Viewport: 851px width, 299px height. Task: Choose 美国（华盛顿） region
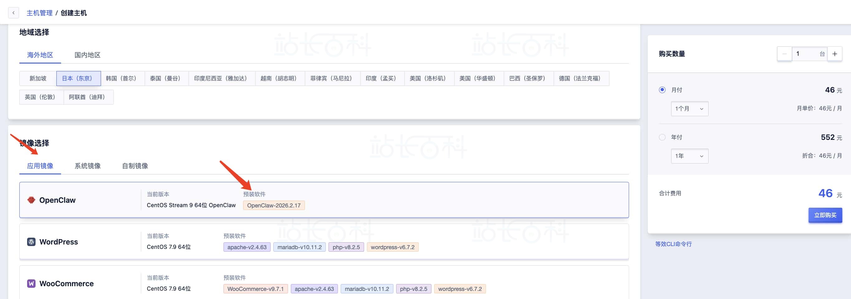click(479, 78)
